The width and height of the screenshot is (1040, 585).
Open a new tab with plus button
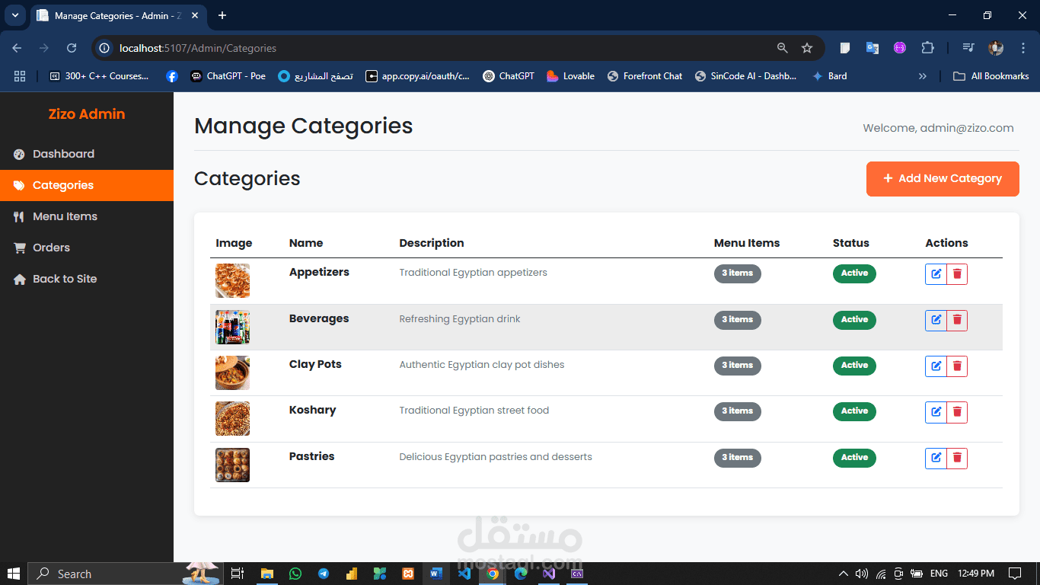(x=222, y=15)
